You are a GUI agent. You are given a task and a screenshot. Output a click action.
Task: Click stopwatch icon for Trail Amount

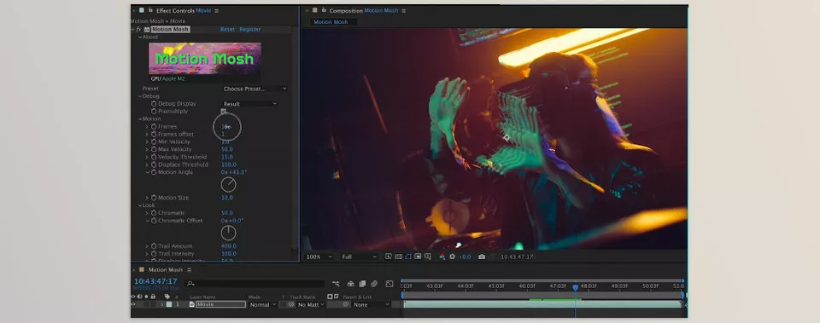[x=154, y=246]
